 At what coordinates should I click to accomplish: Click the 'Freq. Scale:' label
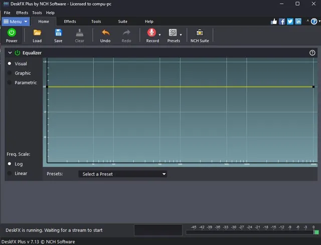(x=19, y=154)
